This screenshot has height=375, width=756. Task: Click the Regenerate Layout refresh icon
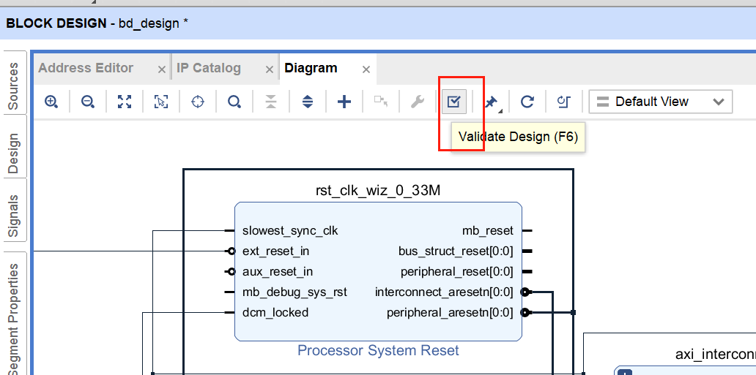pos(527,102)
